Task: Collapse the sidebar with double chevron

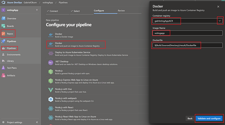Action: 37,122
